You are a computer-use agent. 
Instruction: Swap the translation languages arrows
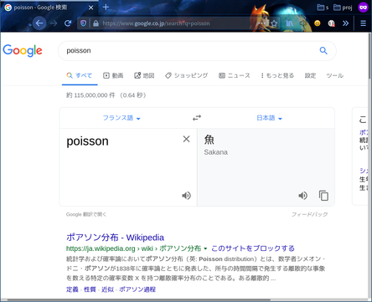point(197,118)
